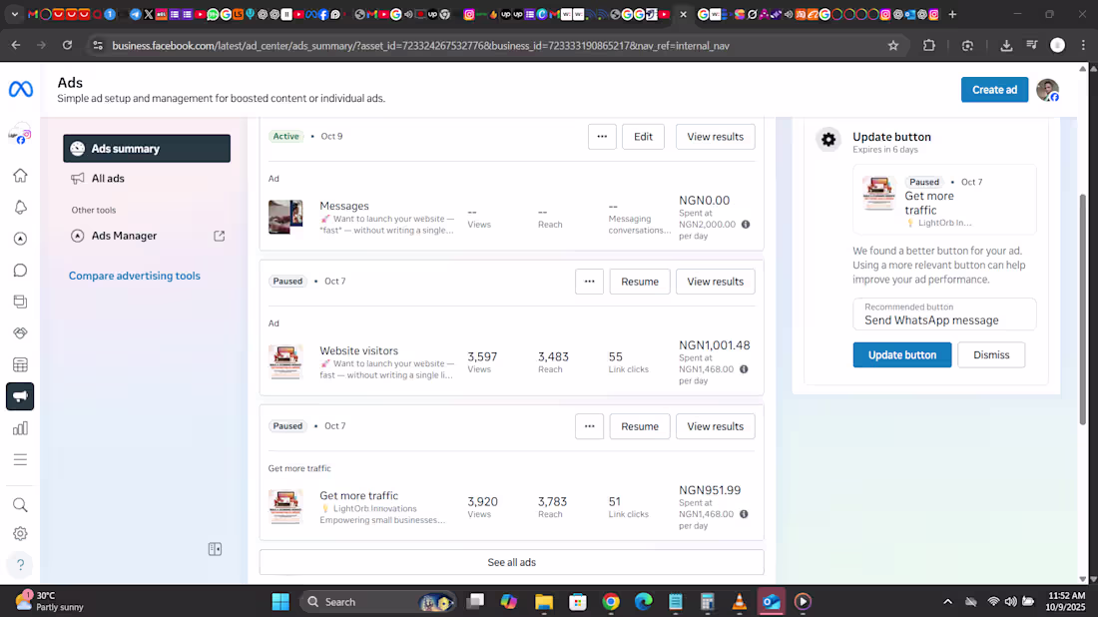Open Chrome extensions puzzle icon
The height and width of the screenshot is (617, 1098).
[x=929, y=46]
